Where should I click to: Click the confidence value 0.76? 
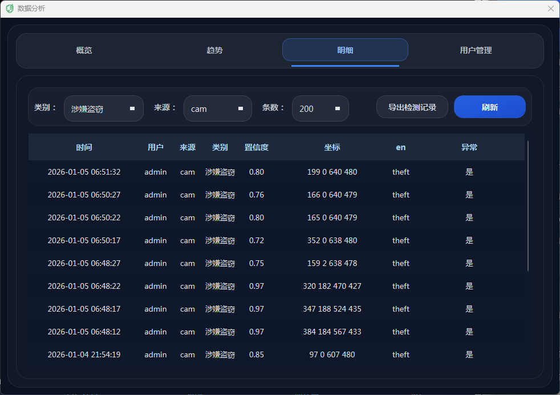click(257, 195)
